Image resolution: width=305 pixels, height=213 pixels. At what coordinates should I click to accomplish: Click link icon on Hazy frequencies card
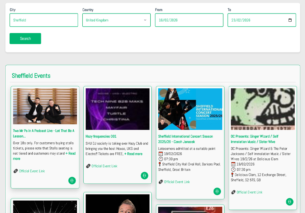tap(88, 166)
